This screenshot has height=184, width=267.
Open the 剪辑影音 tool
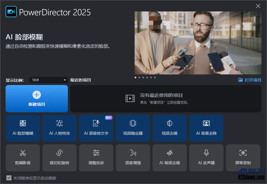click(x=23, y=158)
